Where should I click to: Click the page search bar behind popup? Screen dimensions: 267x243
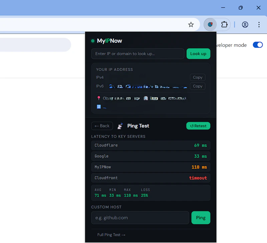coord(35,45)
